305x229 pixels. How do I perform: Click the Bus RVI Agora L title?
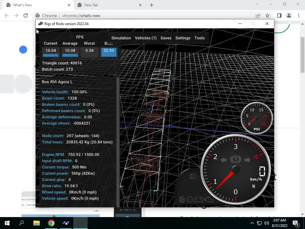pos(57,82)
